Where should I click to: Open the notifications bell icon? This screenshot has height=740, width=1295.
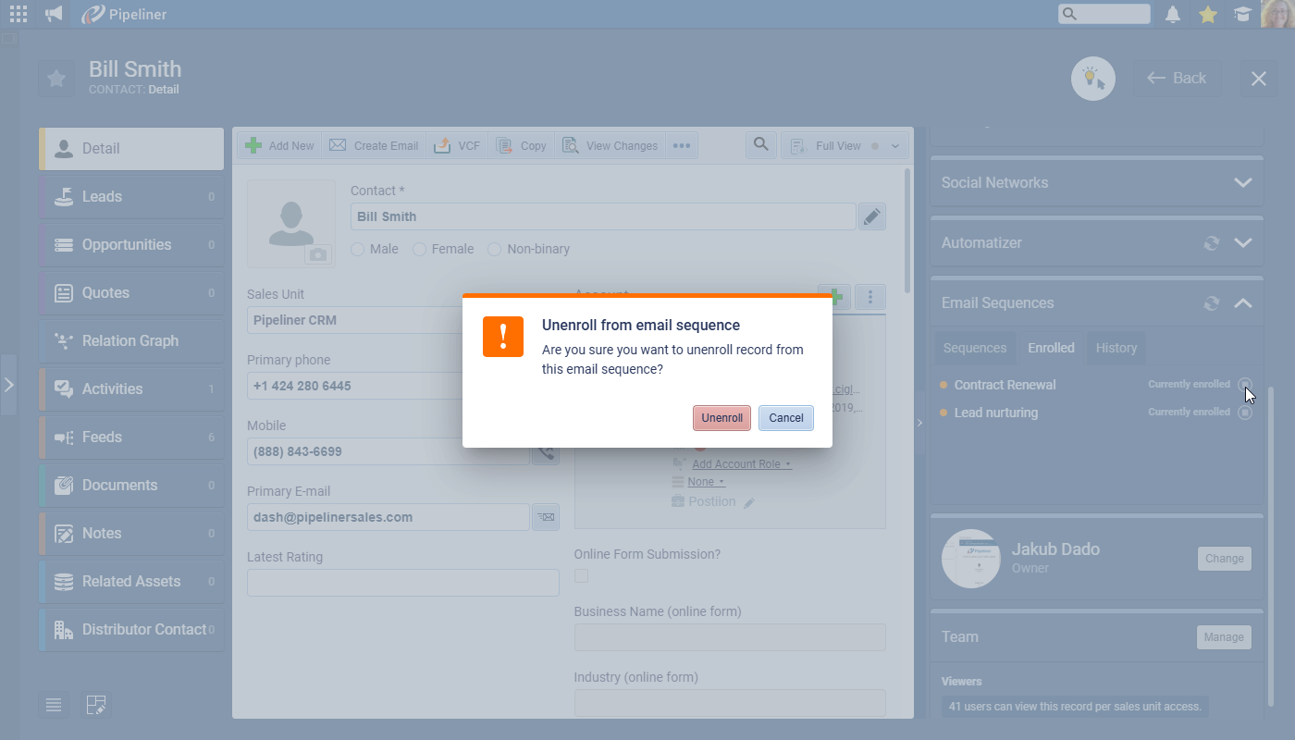(x=1173, y=14)
